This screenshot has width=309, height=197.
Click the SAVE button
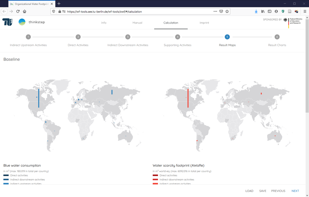(x=263, y=191)
